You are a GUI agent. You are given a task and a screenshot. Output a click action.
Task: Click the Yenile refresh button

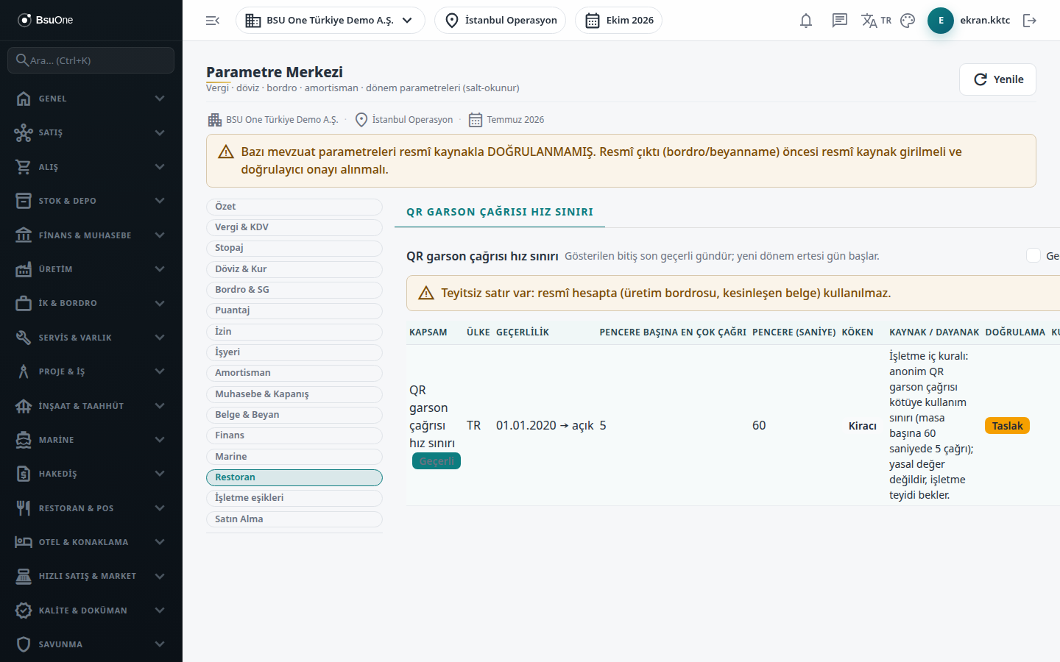pyautogui.click(x=997, y=79)
